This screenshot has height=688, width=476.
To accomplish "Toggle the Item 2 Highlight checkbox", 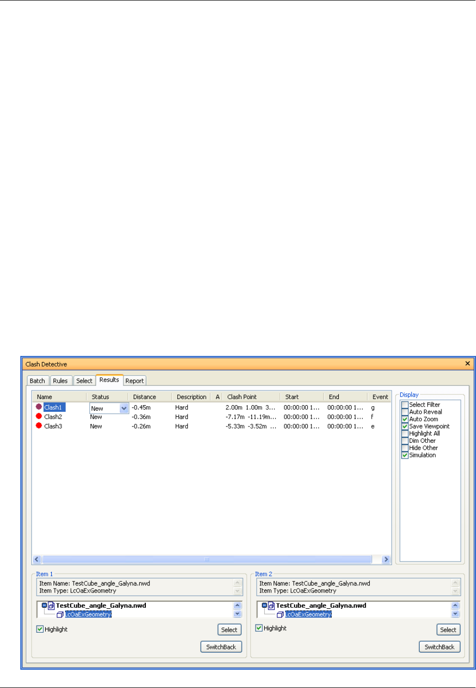I will tap(259, 628).
